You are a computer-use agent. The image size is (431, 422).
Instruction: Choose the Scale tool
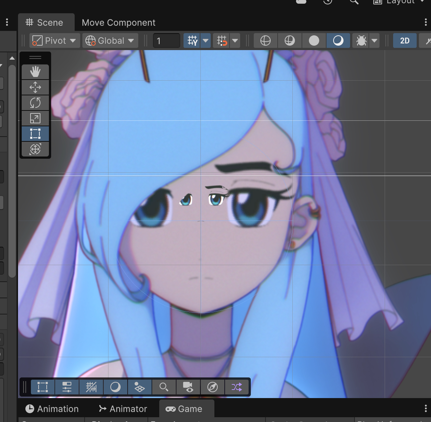point(35,118)
